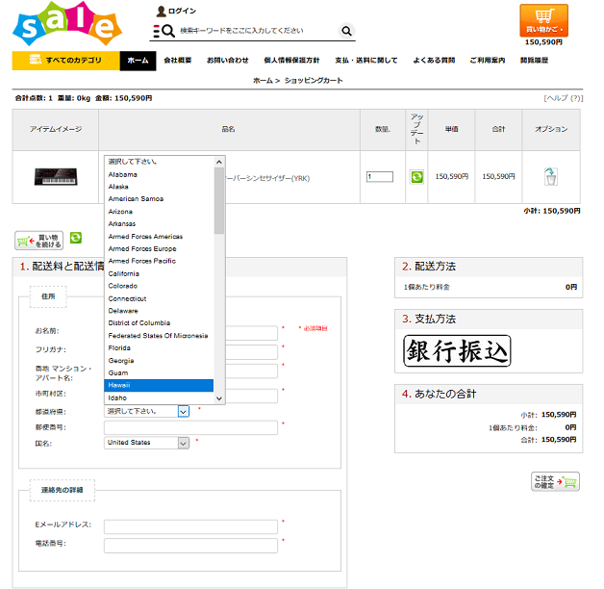
Task: Select the ホーム navigation tab
Action: (x=138, y=61)
